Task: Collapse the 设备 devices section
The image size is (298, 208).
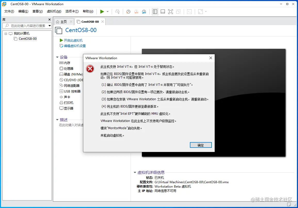Action: click(57, 57)
